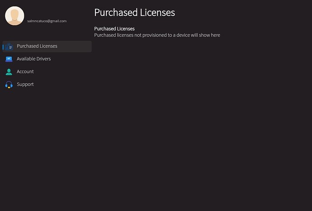Click the 'not provisioned to a device' description text
Screen dimensions: 312x211
162,35
